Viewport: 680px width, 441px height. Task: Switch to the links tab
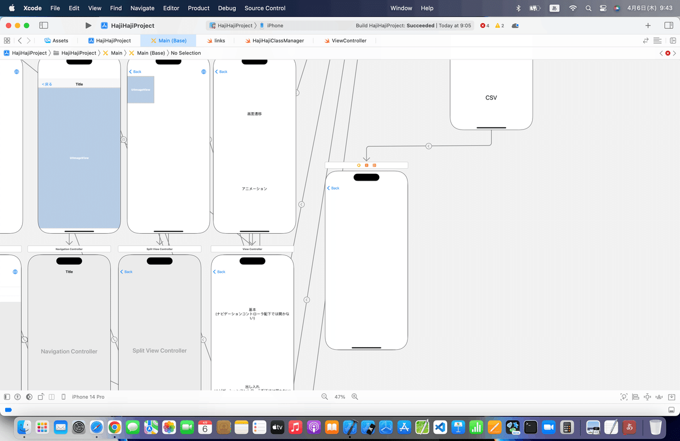pos(215,41)
